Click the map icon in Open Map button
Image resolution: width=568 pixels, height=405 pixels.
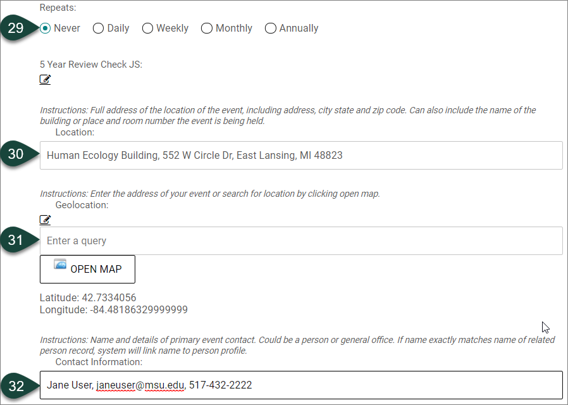tap(60, 264)
